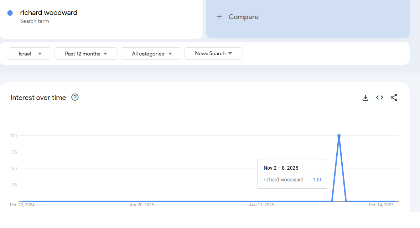Open the Israel region dropdown

coord(30,53)
